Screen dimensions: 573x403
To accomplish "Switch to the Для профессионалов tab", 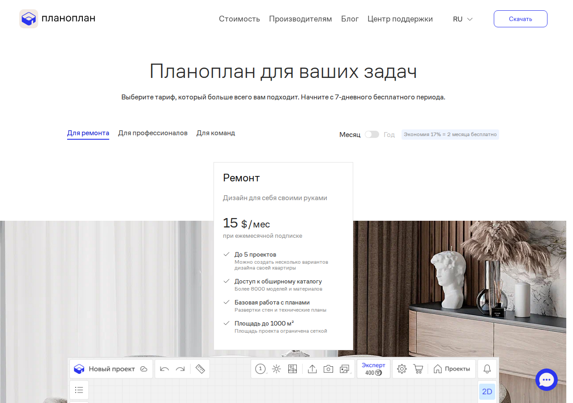I will coord(153,133).
